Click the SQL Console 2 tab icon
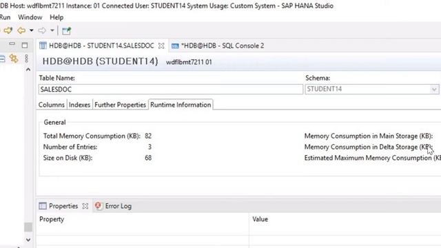 [175, 46]
